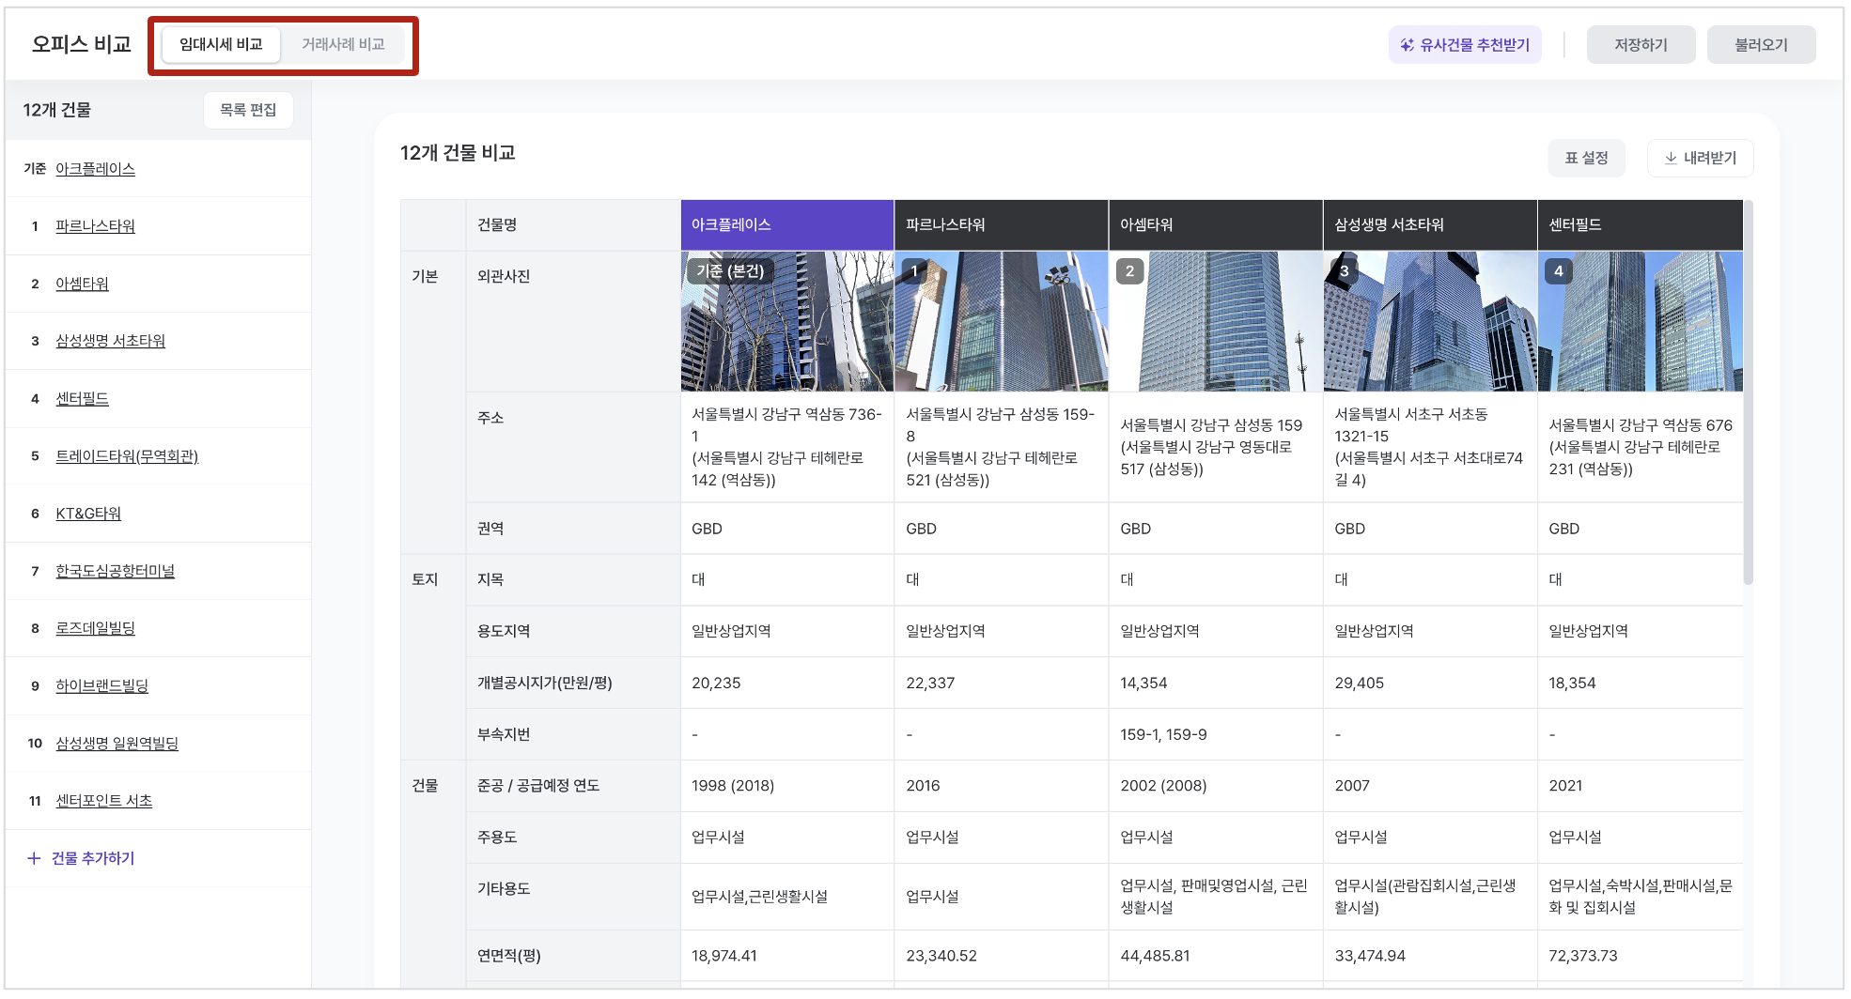Click the sparkle icon on 유사건물 추천받기
The width and height of the screenshot is (1851, 999).
[1407, 45]
